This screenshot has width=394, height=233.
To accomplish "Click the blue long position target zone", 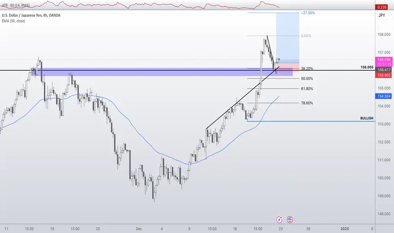I will (288, 38).
